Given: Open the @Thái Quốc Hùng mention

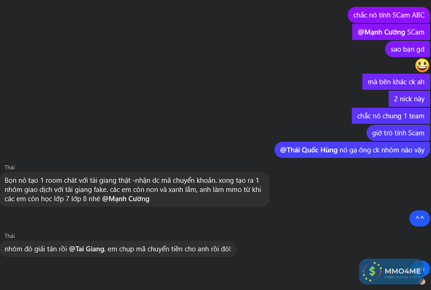Looking at the screenshot, I should point(309,150).
